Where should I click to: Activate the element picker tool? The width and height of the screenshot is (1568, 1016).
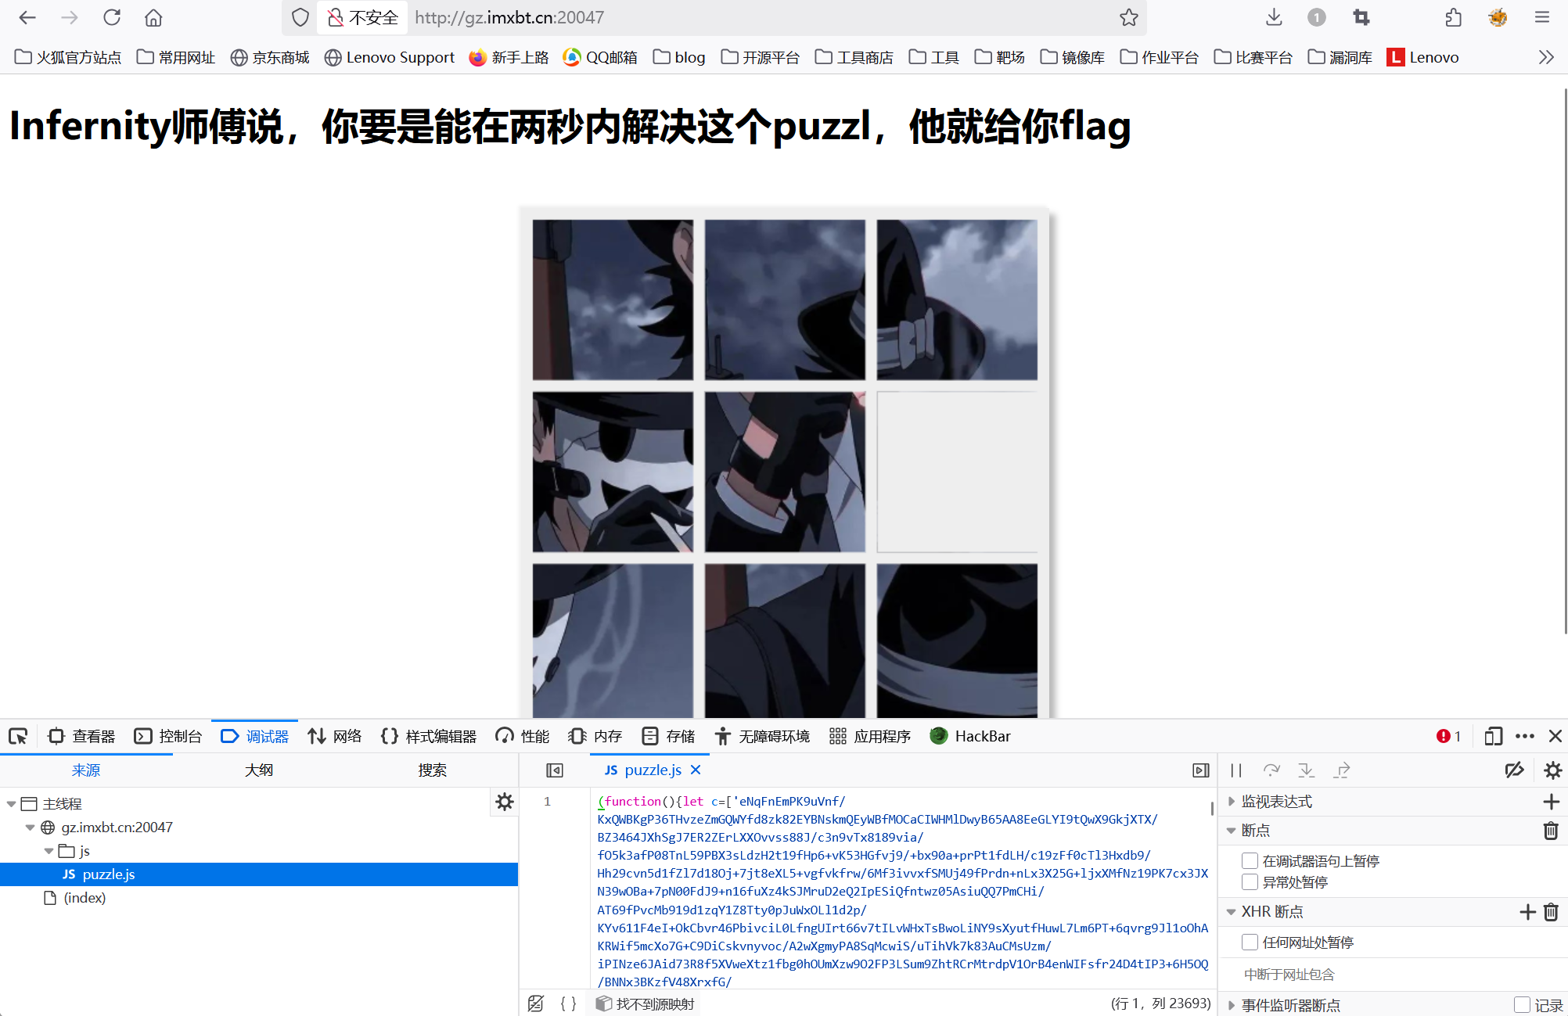pos(18,736)
